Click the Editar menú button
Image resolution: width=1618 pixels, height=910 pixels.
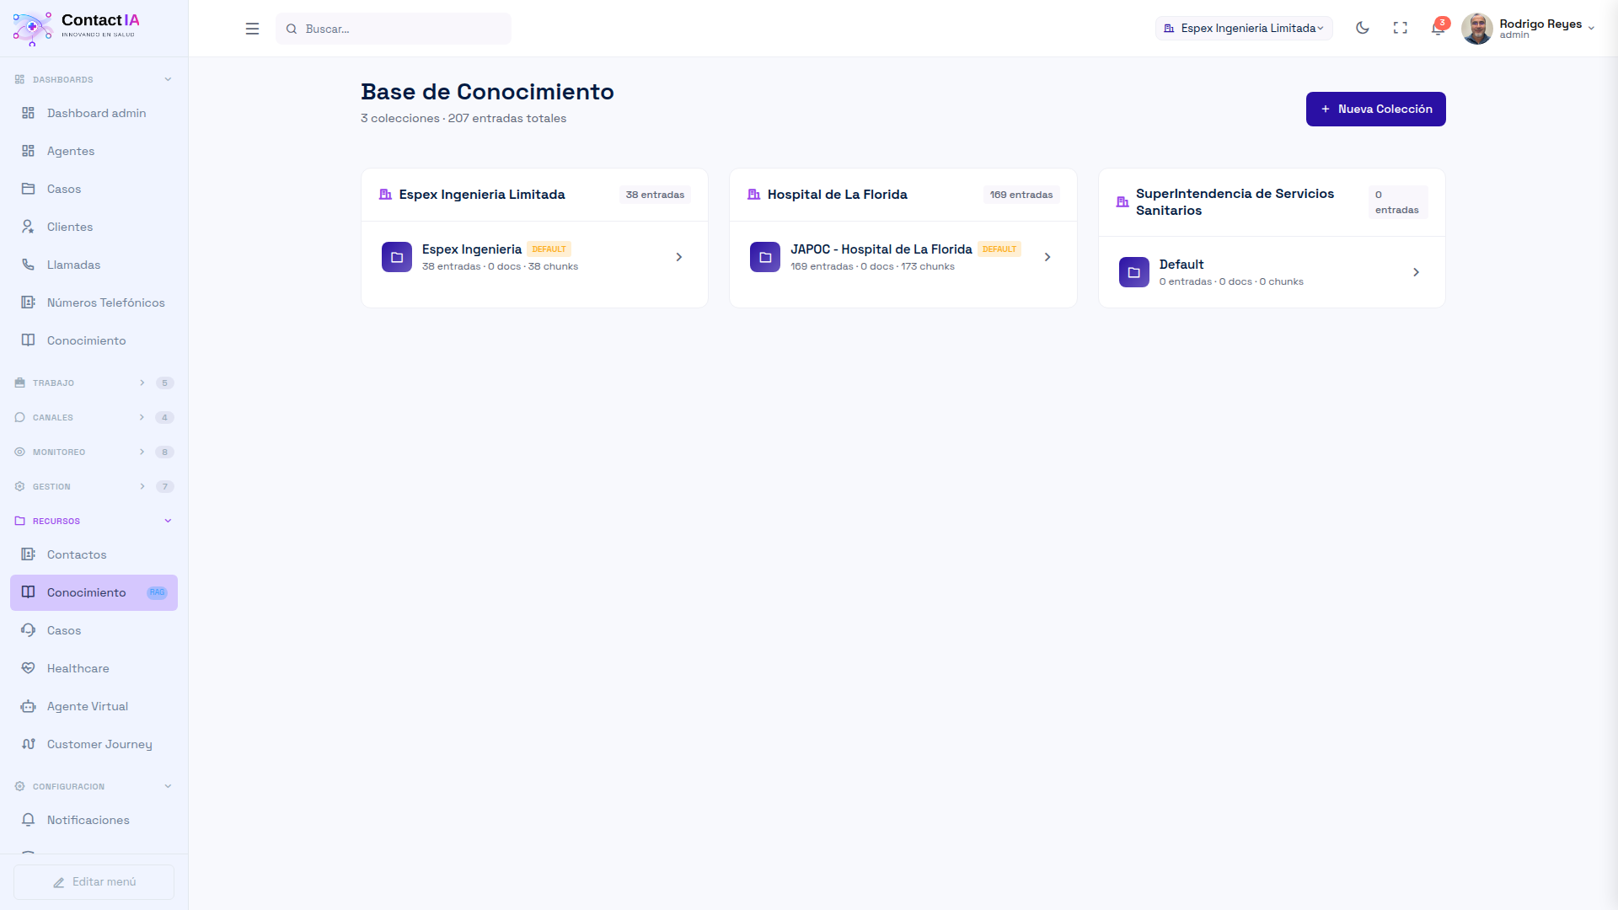coord(94,881)
